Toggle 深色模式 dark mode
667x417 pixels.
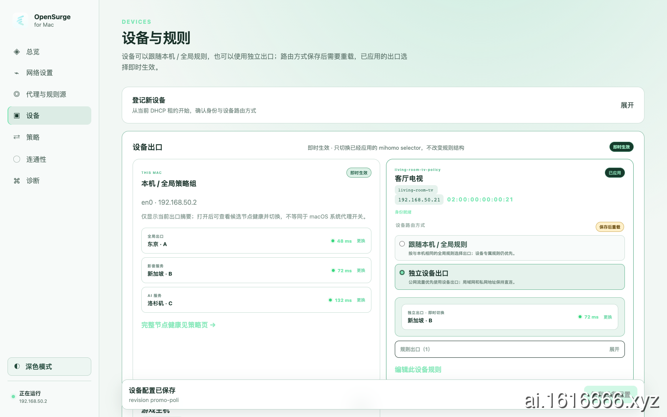pyautogui.click(x=49, y=367)
